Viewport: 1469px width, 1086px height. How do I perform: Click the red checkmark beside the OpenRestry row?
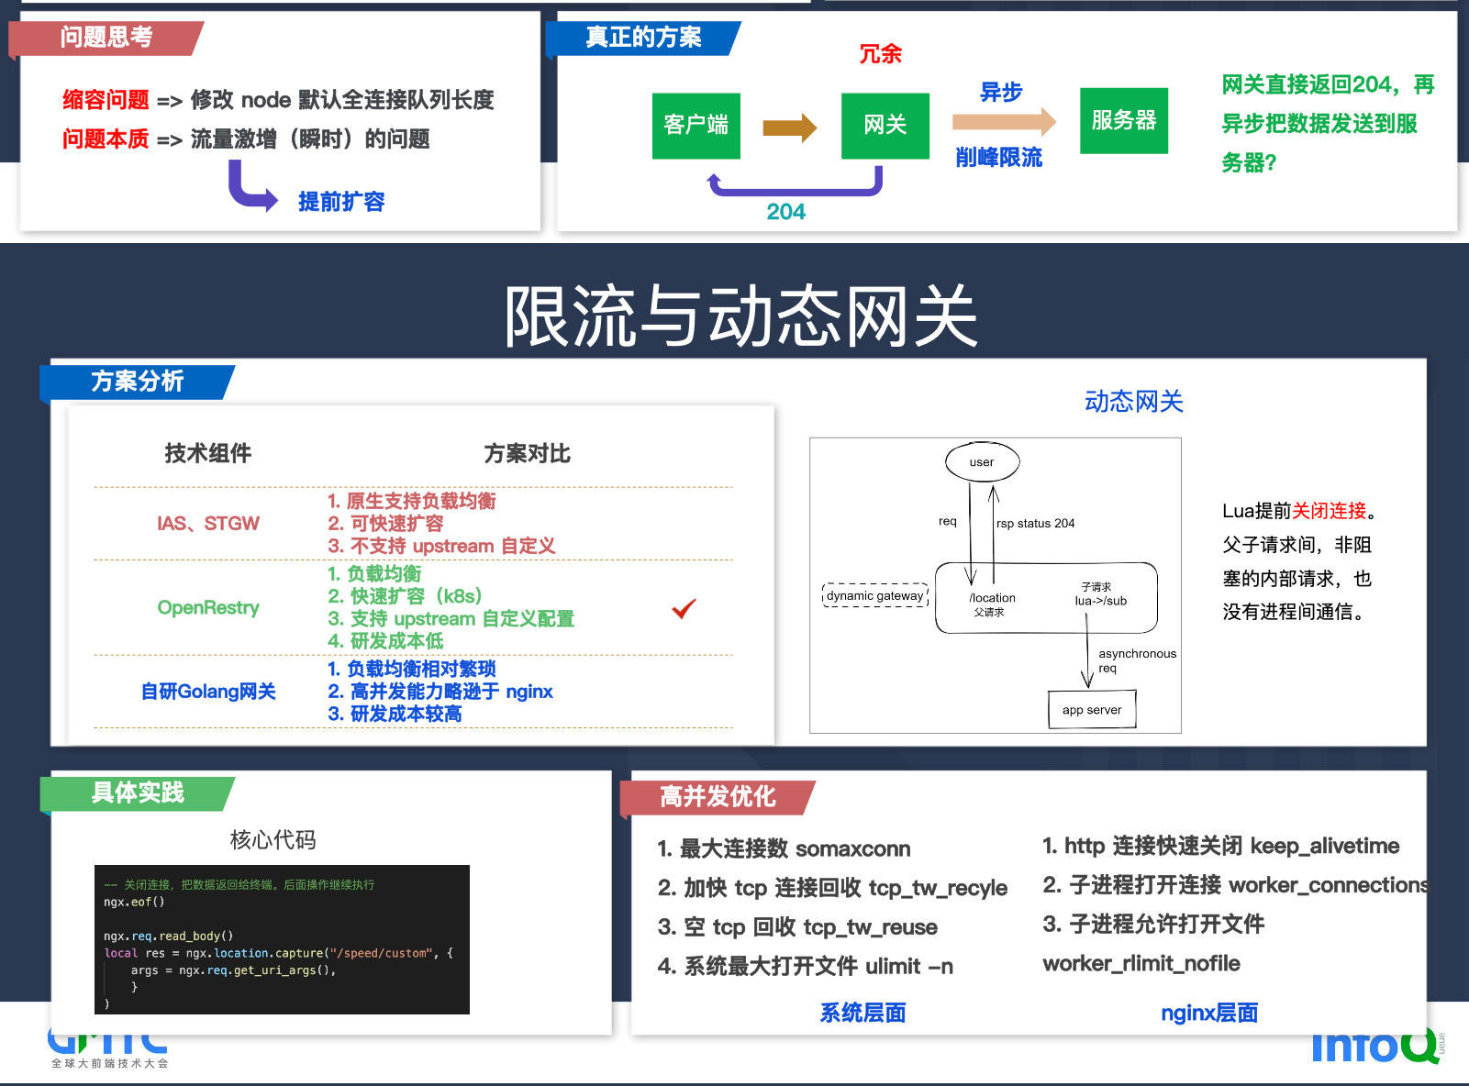(684, 608)
